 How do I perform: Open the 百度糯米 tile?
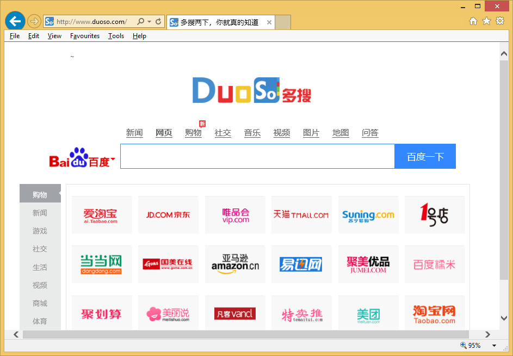pos(435,265)
